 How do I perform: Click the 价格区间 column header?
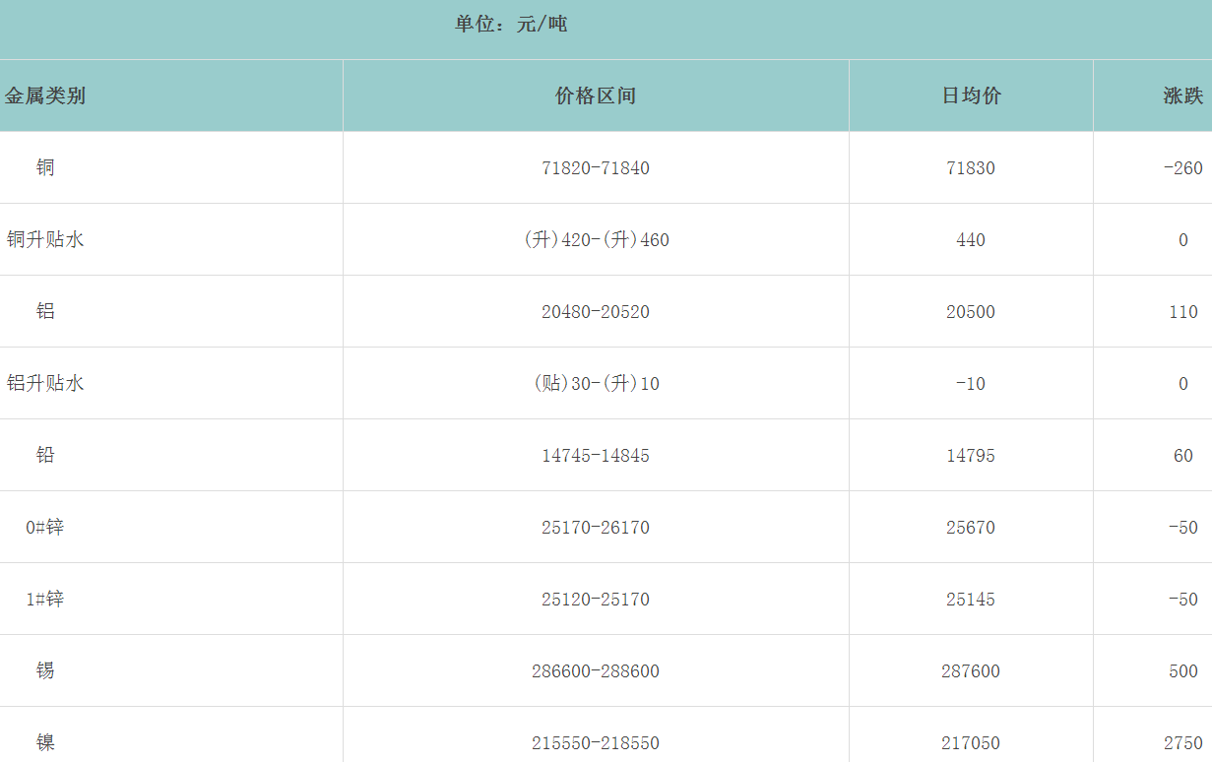coord(596,95)
